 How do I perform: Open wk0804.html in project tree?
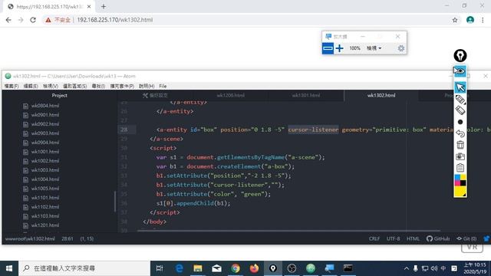(44, 106)
